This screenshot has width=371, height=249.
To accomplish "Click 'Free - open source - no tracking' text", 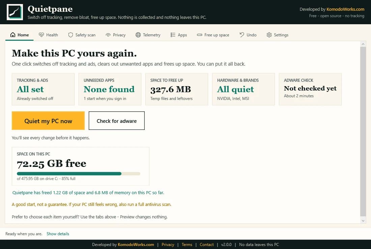I will point(337,16).
